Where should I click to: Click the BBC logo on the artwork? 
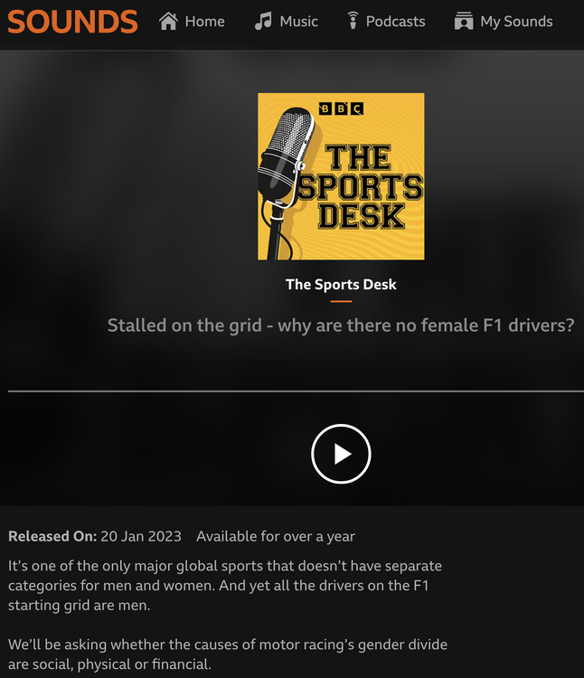pos(341,109)
